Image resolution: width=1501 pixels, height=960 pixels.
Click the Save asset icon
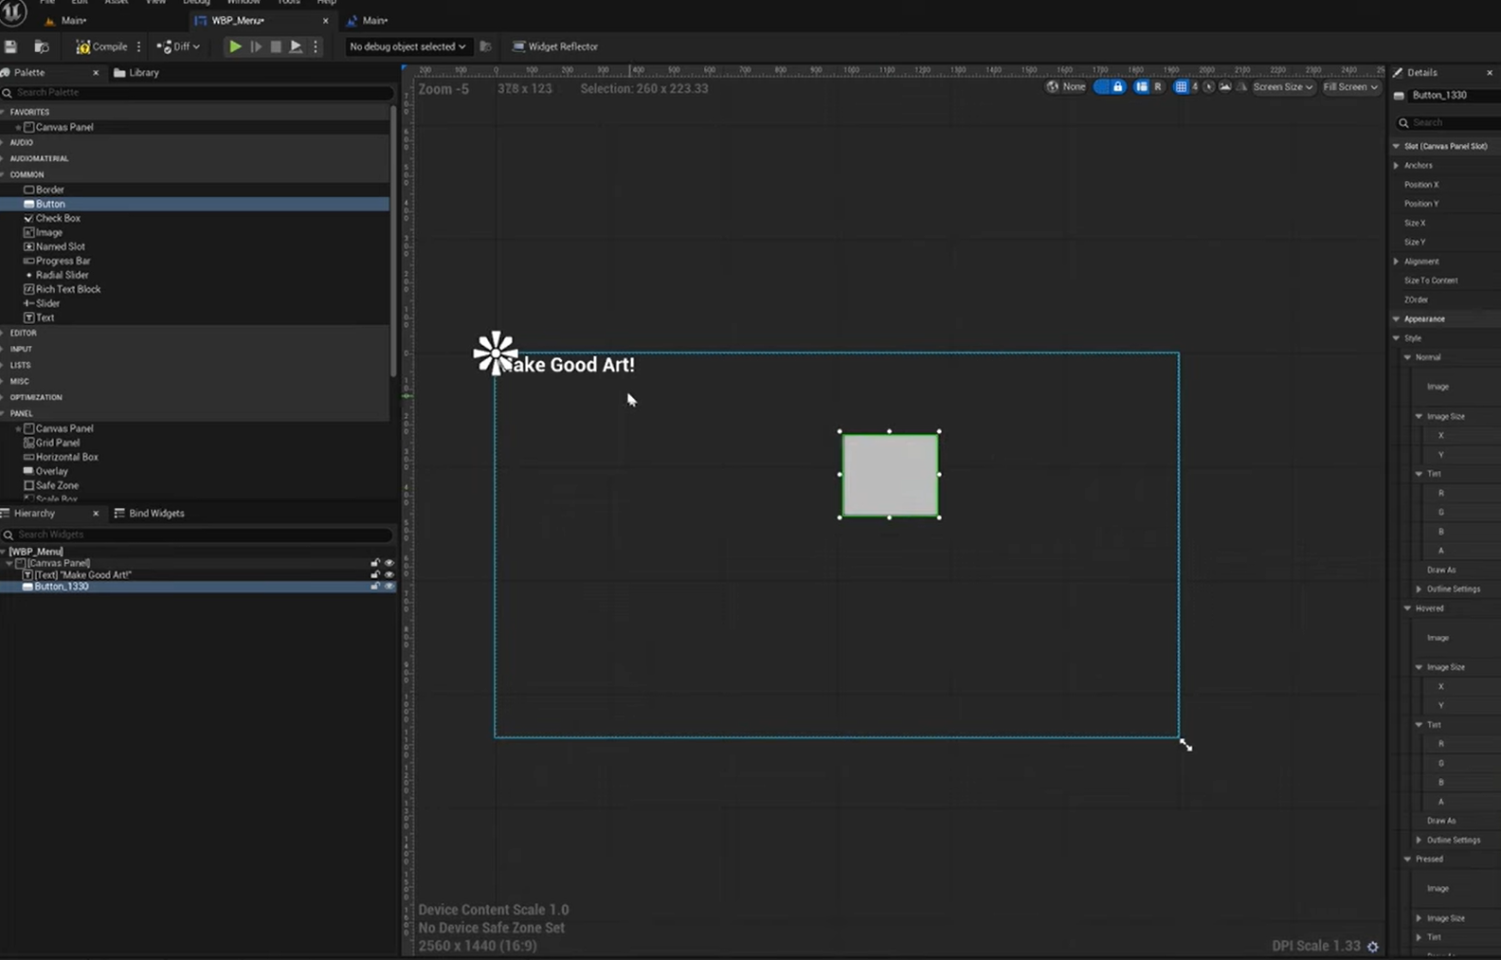pos(10,46)
